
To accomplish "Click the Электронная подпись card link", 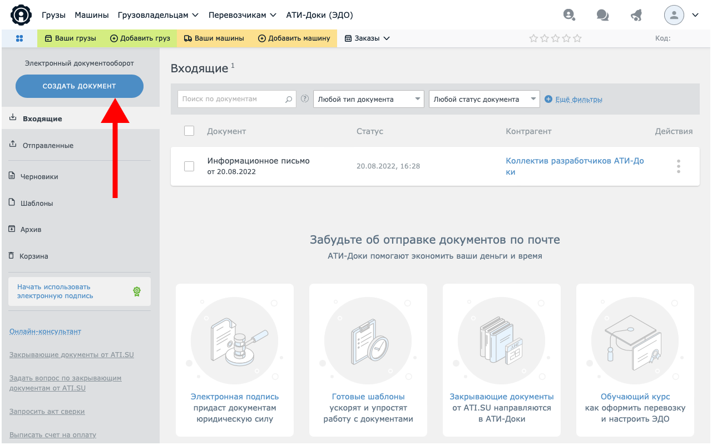I will pyautogui.click(x=235, y=397).
